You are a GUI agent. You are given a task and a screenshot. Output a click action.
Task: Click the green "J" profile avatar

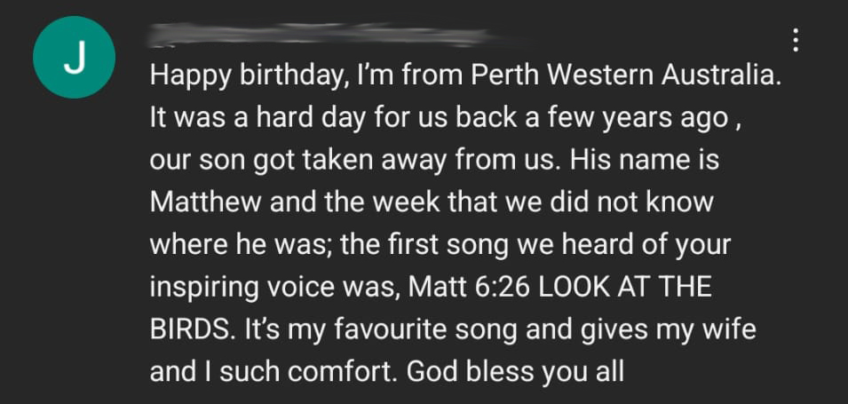click(x=75, y=57)
